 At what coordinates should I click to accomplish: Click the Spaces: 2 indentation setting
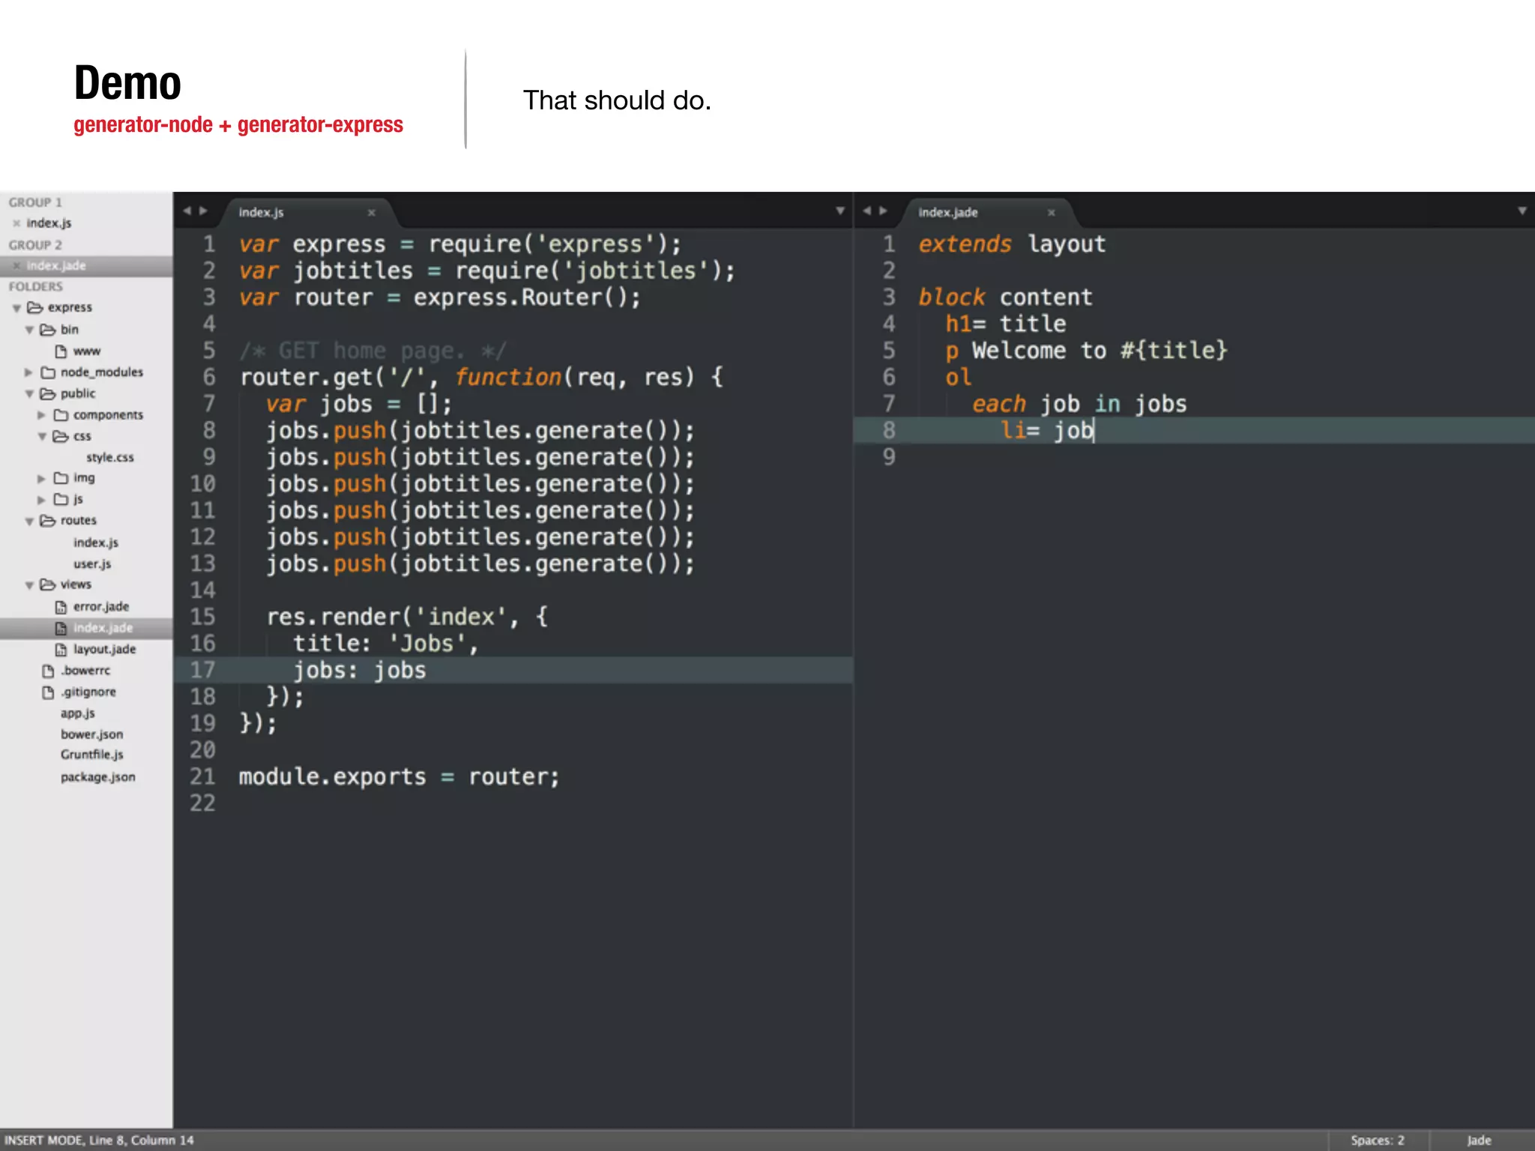point(1377,1140)
